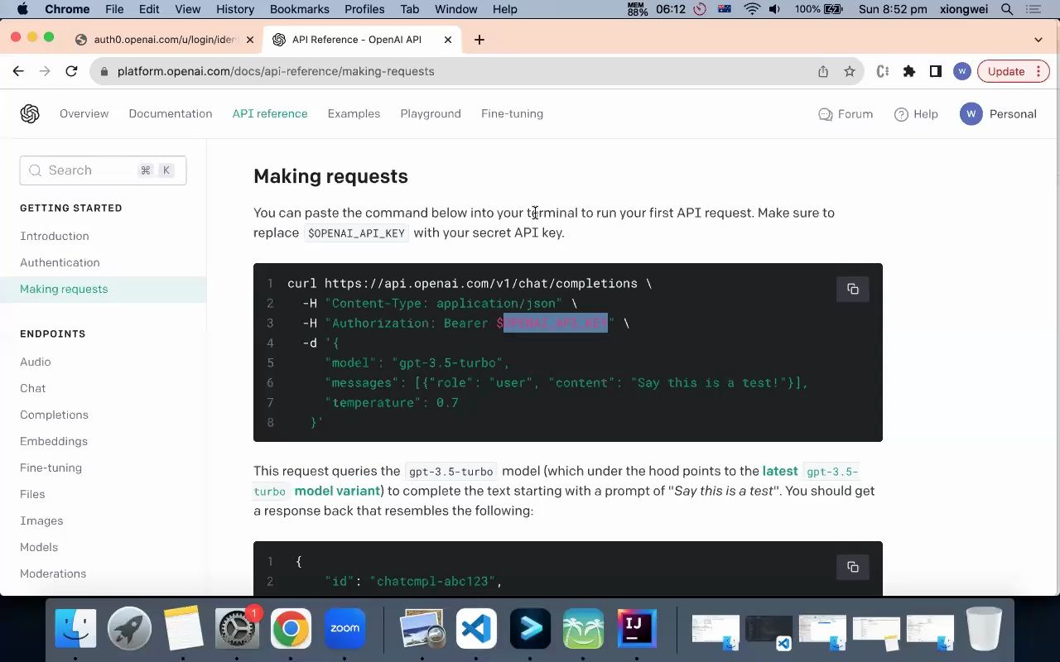This screenshot has width=1060, height=662.
Task: Select Completions endpoint in the sidebar
Action: click(54, 415)
